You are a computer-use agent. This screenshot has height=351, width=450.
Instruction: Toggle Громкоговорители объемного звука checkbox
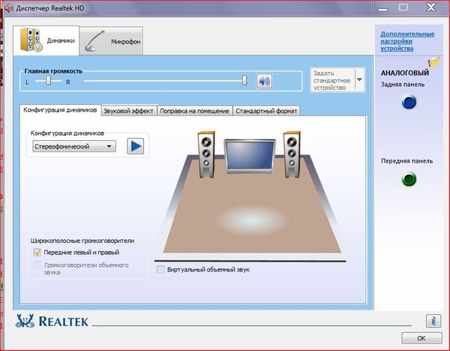[x=37, y=265]
